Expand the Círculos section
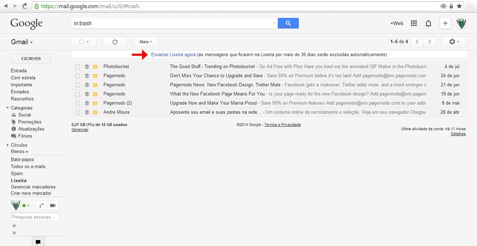477x246 pixels. coord(7,145)
